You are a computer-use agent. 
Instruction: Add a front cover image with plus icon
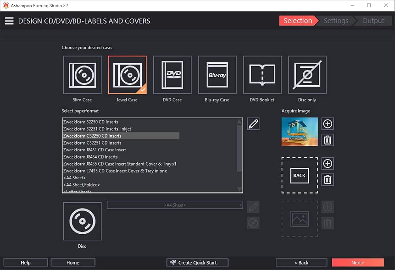pos(327,124)
